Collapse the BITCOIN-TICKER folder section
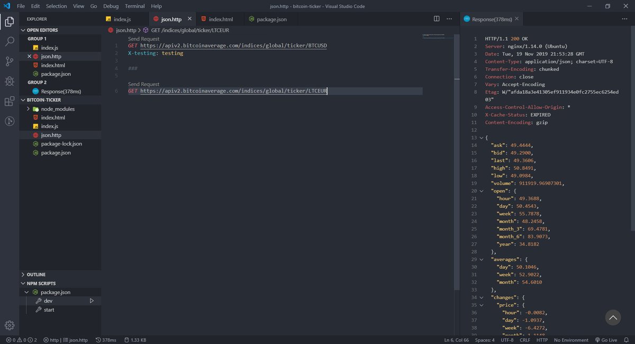 [x=23, y=100]
